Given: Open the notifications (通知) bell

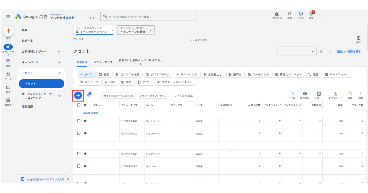Looking at the screenshot, I should (x=311, y=14).
